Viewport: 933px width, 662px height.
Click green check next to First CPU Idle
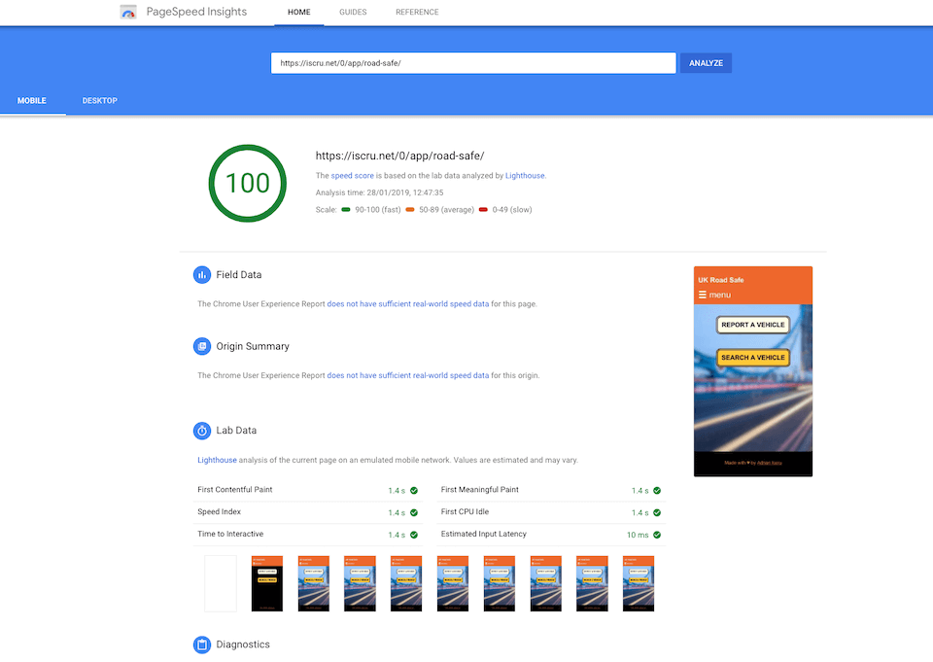[x=657, y=512]
